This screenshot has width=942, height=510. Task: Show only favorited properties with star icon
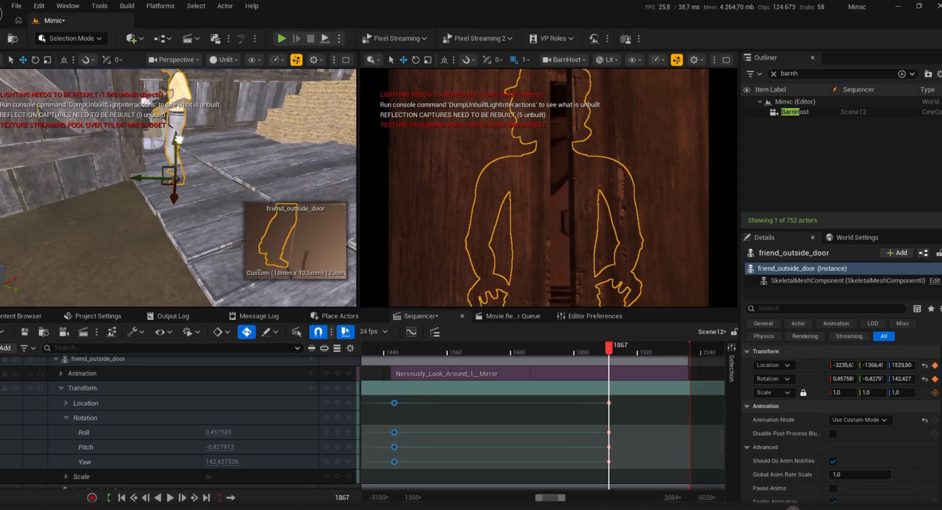click(x=931, y=308)
